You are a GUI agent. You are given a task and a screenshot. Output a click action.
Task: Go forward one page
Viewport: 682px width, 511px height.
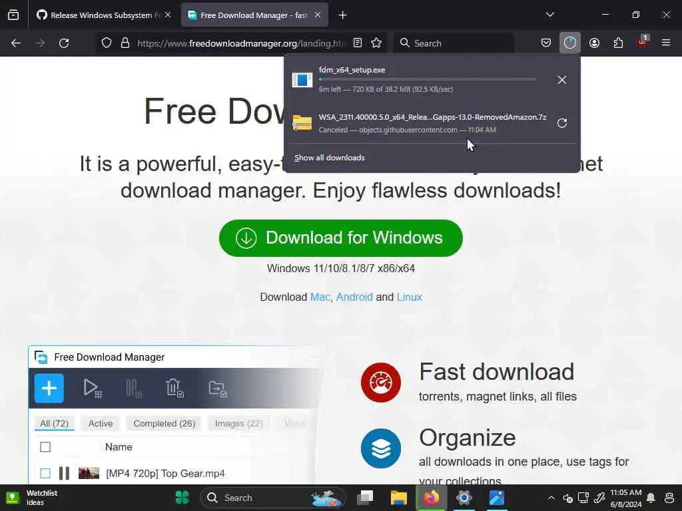(40, 43)
